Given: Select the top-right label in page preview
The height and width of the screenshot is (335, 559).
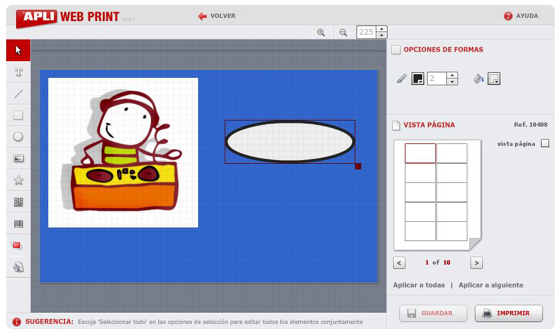Looking at the screenshot, I should [x=452, y=153].
